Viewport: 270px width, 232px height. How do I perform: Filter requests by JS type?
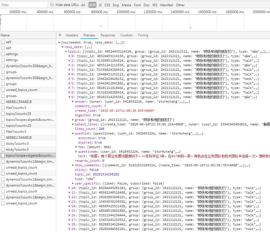[x=100, y=5]
